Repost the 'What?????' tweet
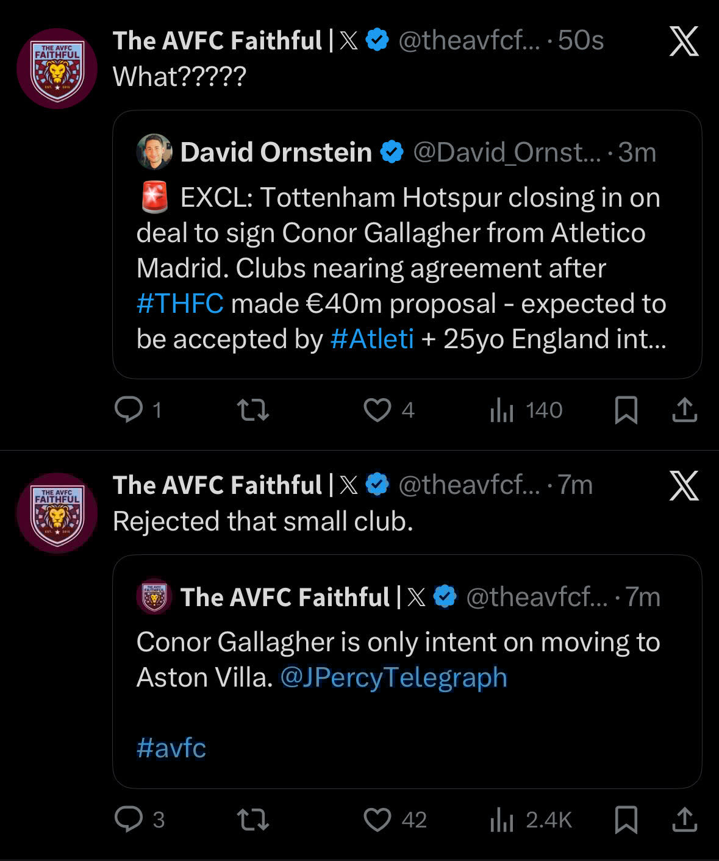The width and height of the screenshot is (719, 861). pos(252,410)
